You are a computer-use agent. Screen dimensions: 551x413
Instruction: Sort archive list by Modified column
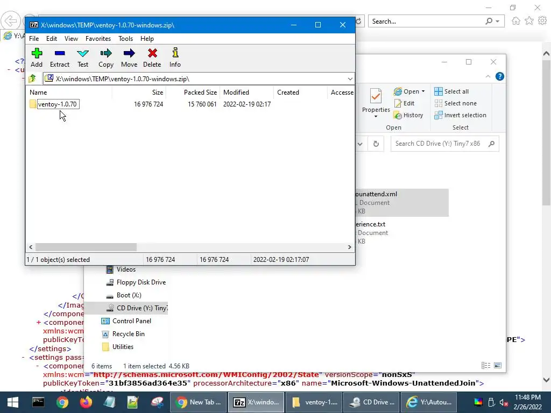coord(246,92)
